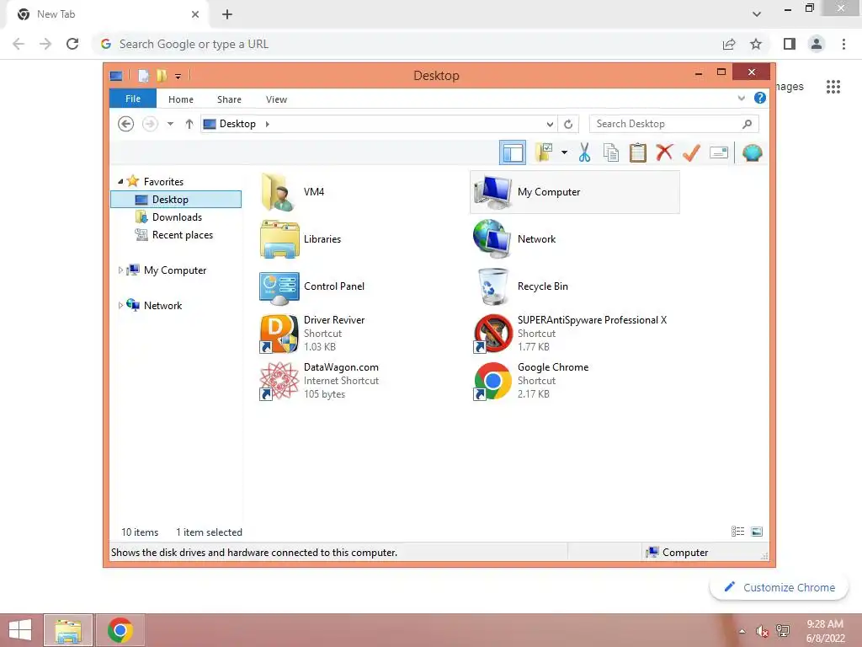This screenshot has height=647, width=862.
Task: Go up one folder level
Action: tap(189, 124)
